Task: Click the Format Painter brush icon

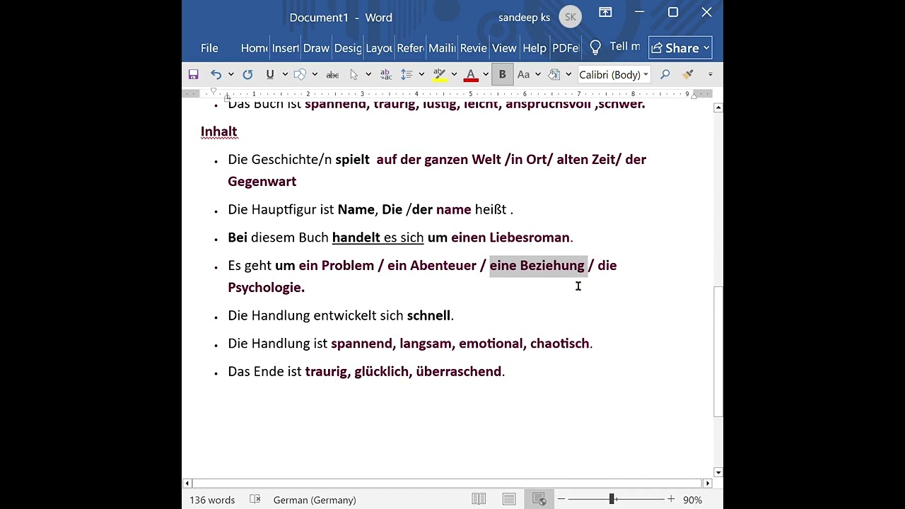Action: 688,74
